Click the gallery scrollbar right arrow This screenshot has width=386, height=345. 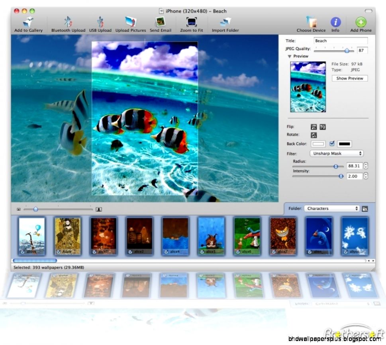373,260
